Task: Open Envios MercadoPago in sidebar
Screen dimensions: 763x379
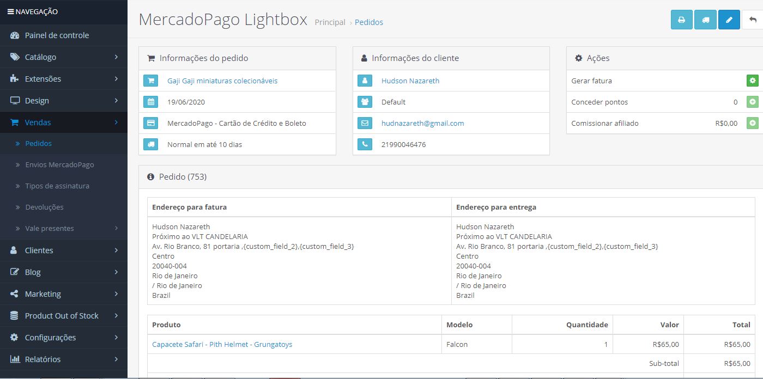Action: tap(59, 165)
